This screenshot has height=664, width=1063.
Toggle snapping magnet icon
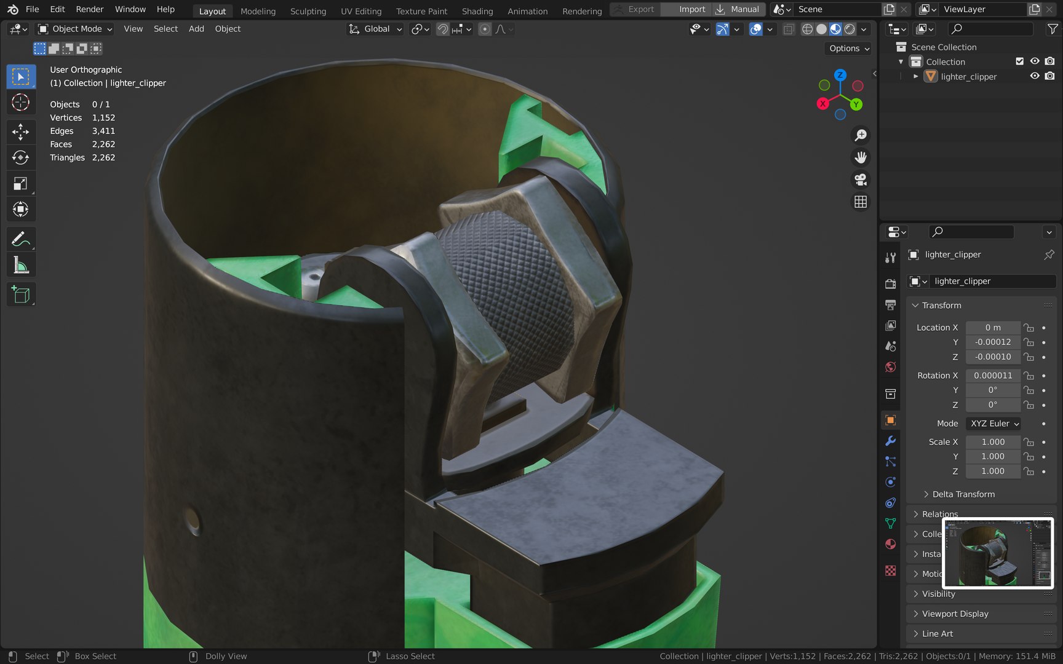tap(442, 29)
